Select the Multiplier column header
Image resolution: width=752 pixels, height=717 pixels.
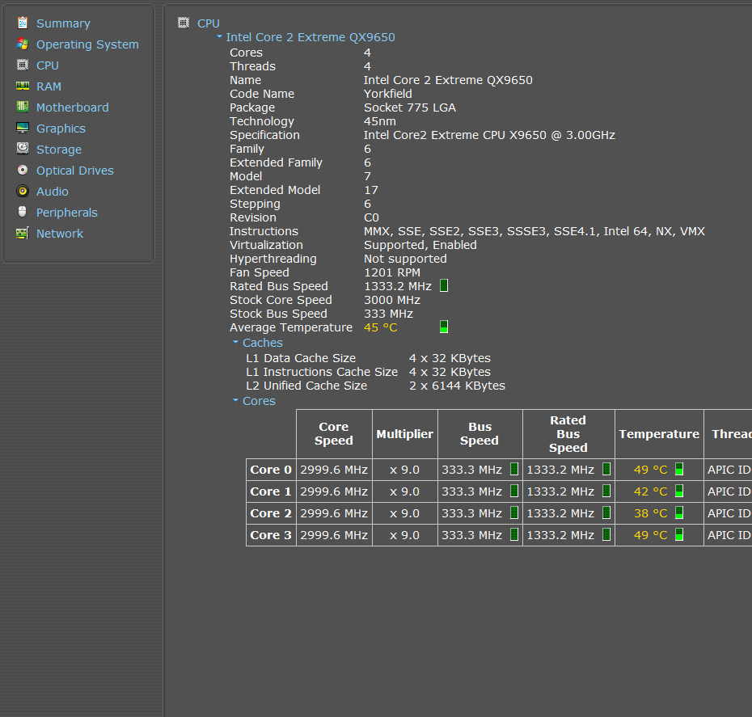405,434
